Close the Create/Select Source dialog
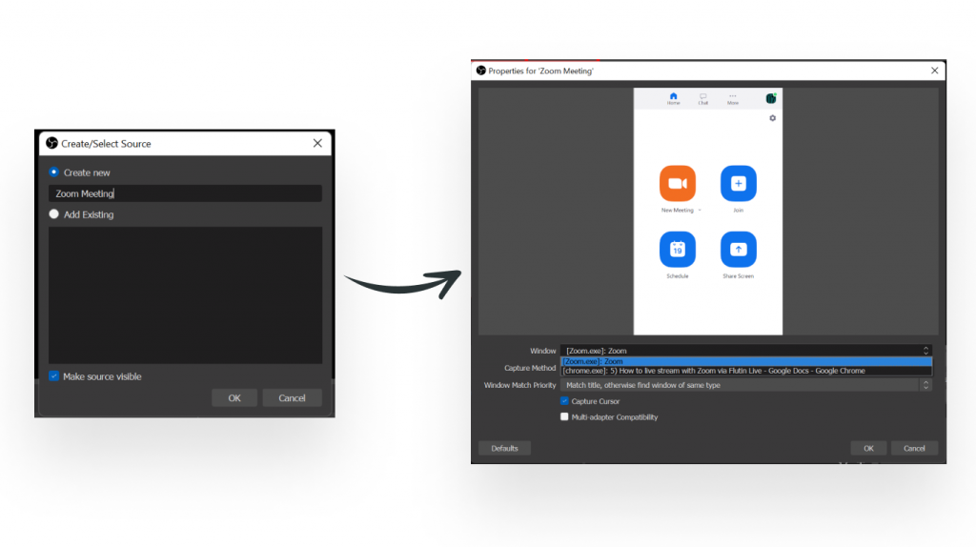 [x=317, y=143]
